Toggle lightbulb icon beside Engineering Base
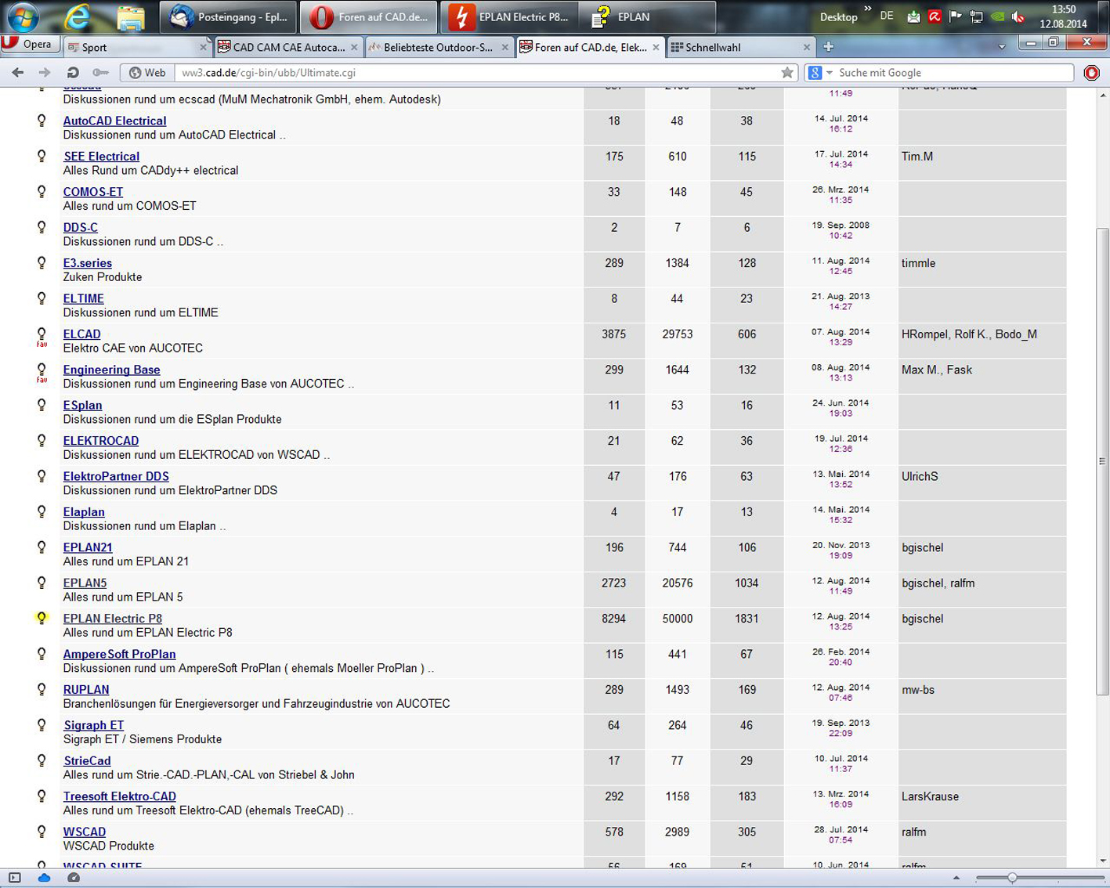Image resolution: width=1110 pixels, height=888 pixels. [42, 370]
